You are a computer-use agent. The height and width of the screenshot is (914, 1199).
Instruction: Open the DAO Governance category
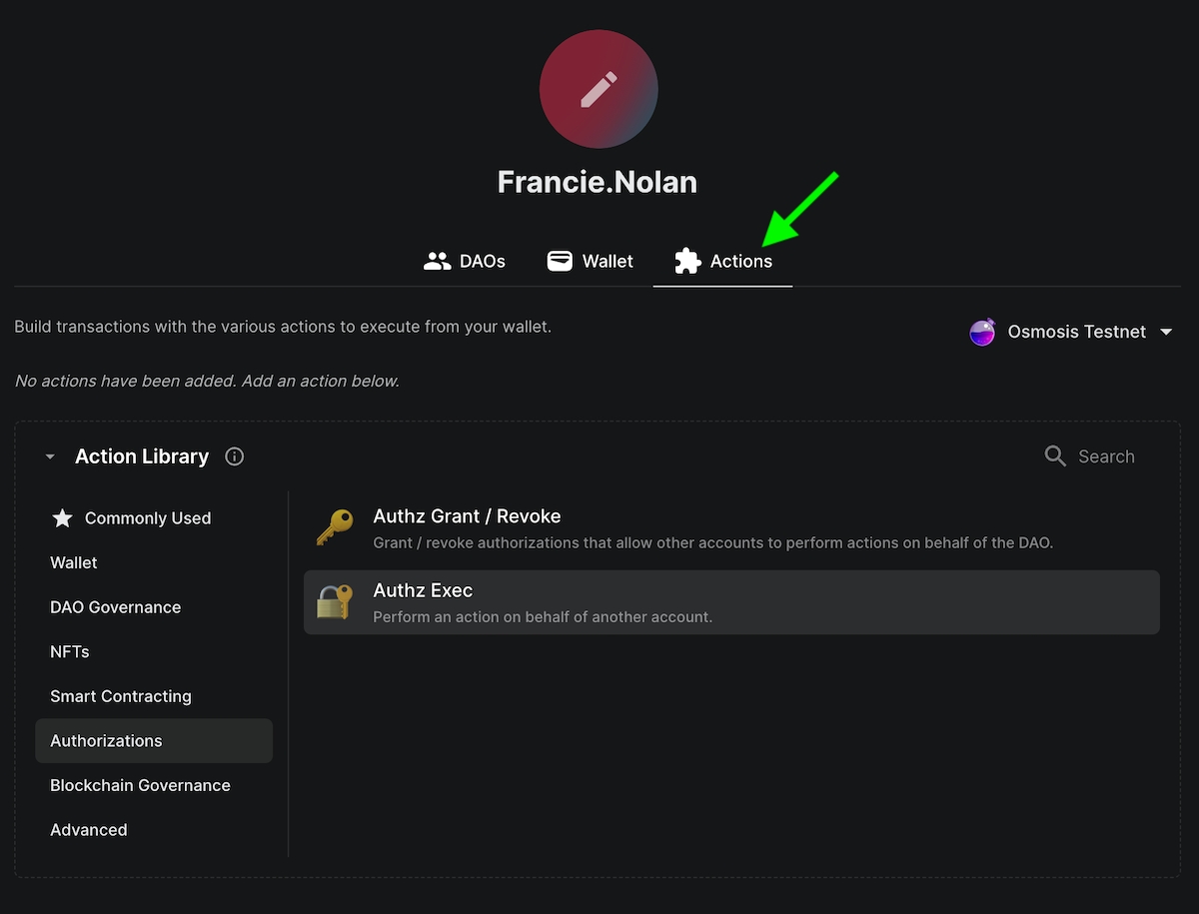coord(116,607)
